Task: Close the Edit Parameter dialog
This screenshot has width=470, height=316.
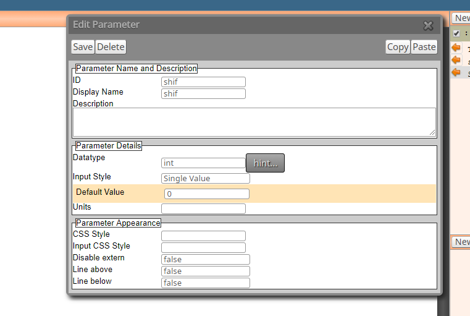Action: click(x=428, y=25)
